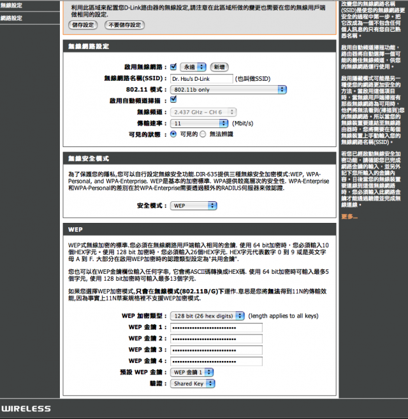
Task: Open the 永遠 schedule dropdown
Action: tap(193, 67)
